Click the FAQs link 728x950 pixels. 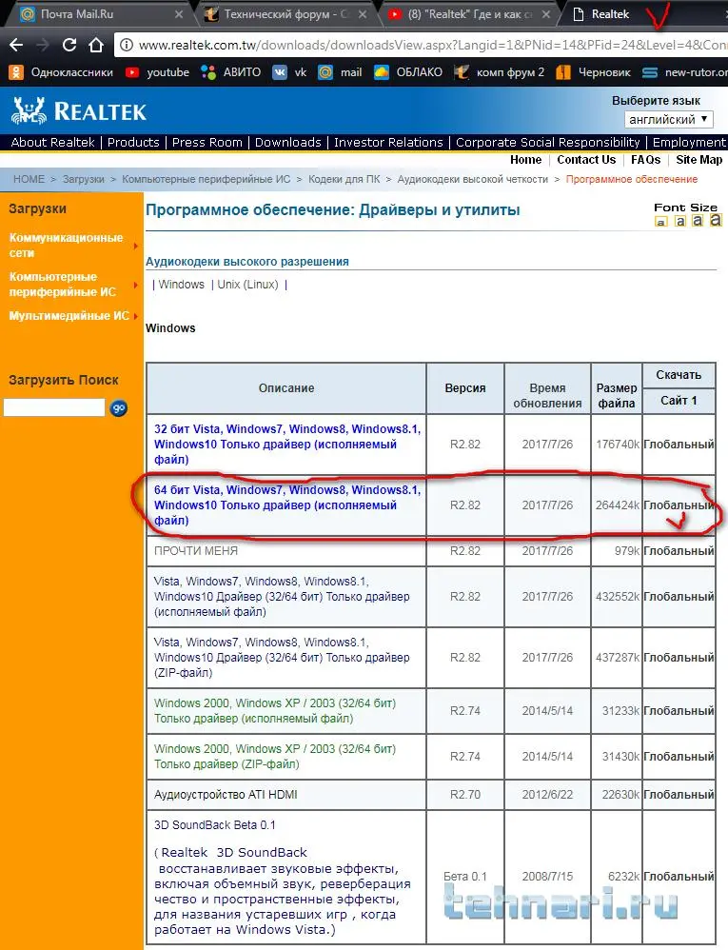coord(645,160)
